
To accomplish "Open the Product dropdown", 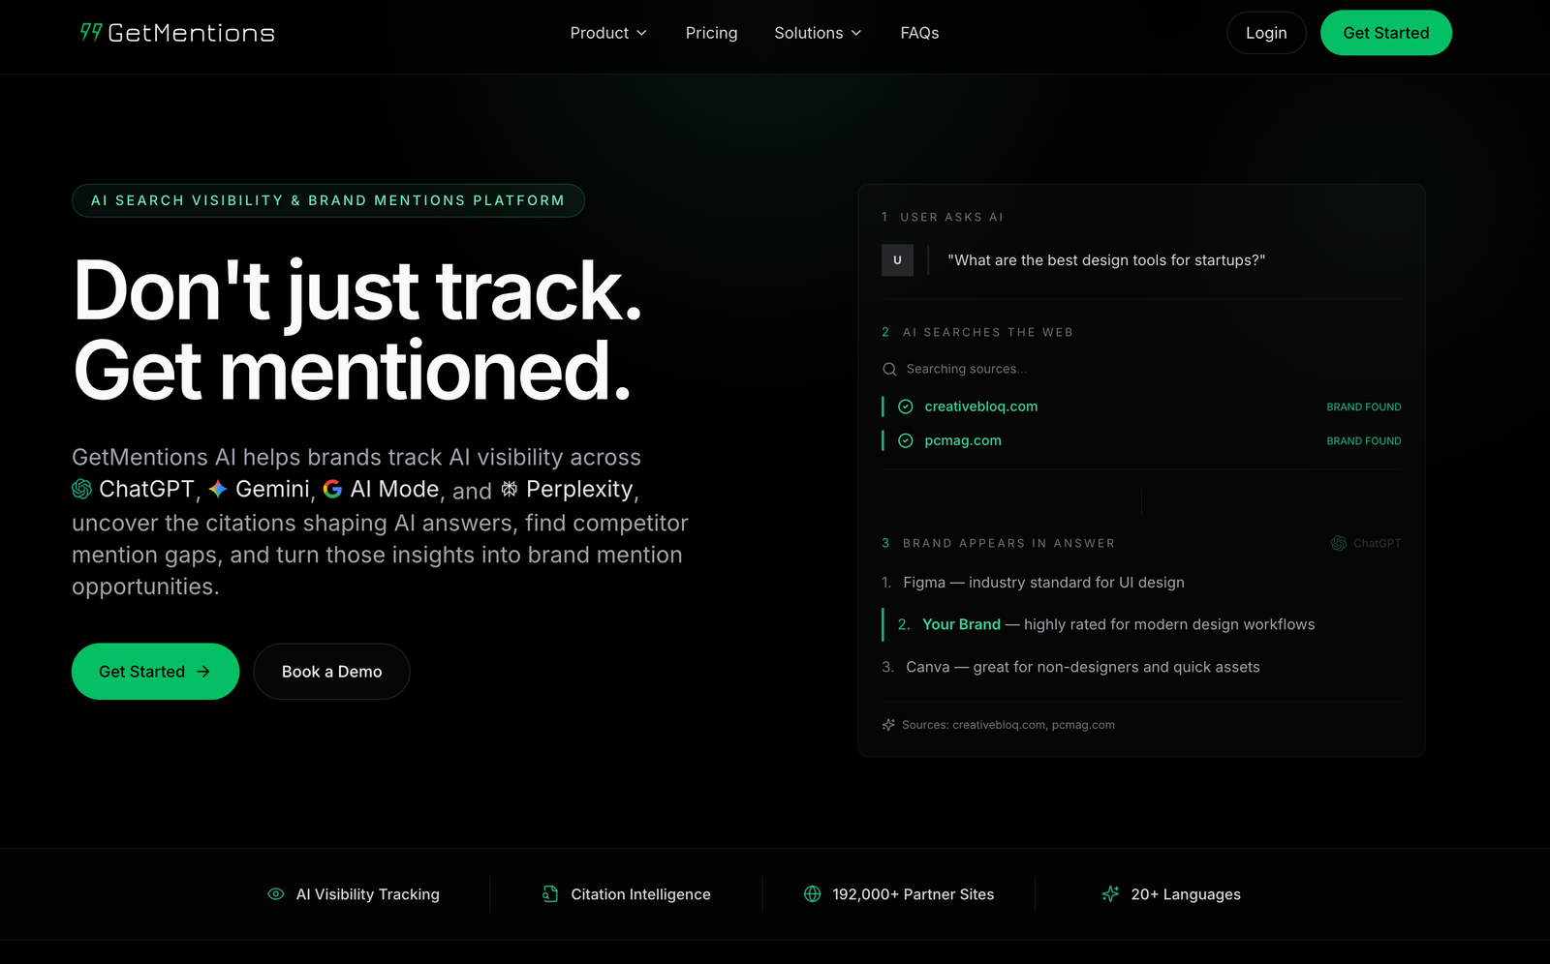I will (x=608, y=32).
